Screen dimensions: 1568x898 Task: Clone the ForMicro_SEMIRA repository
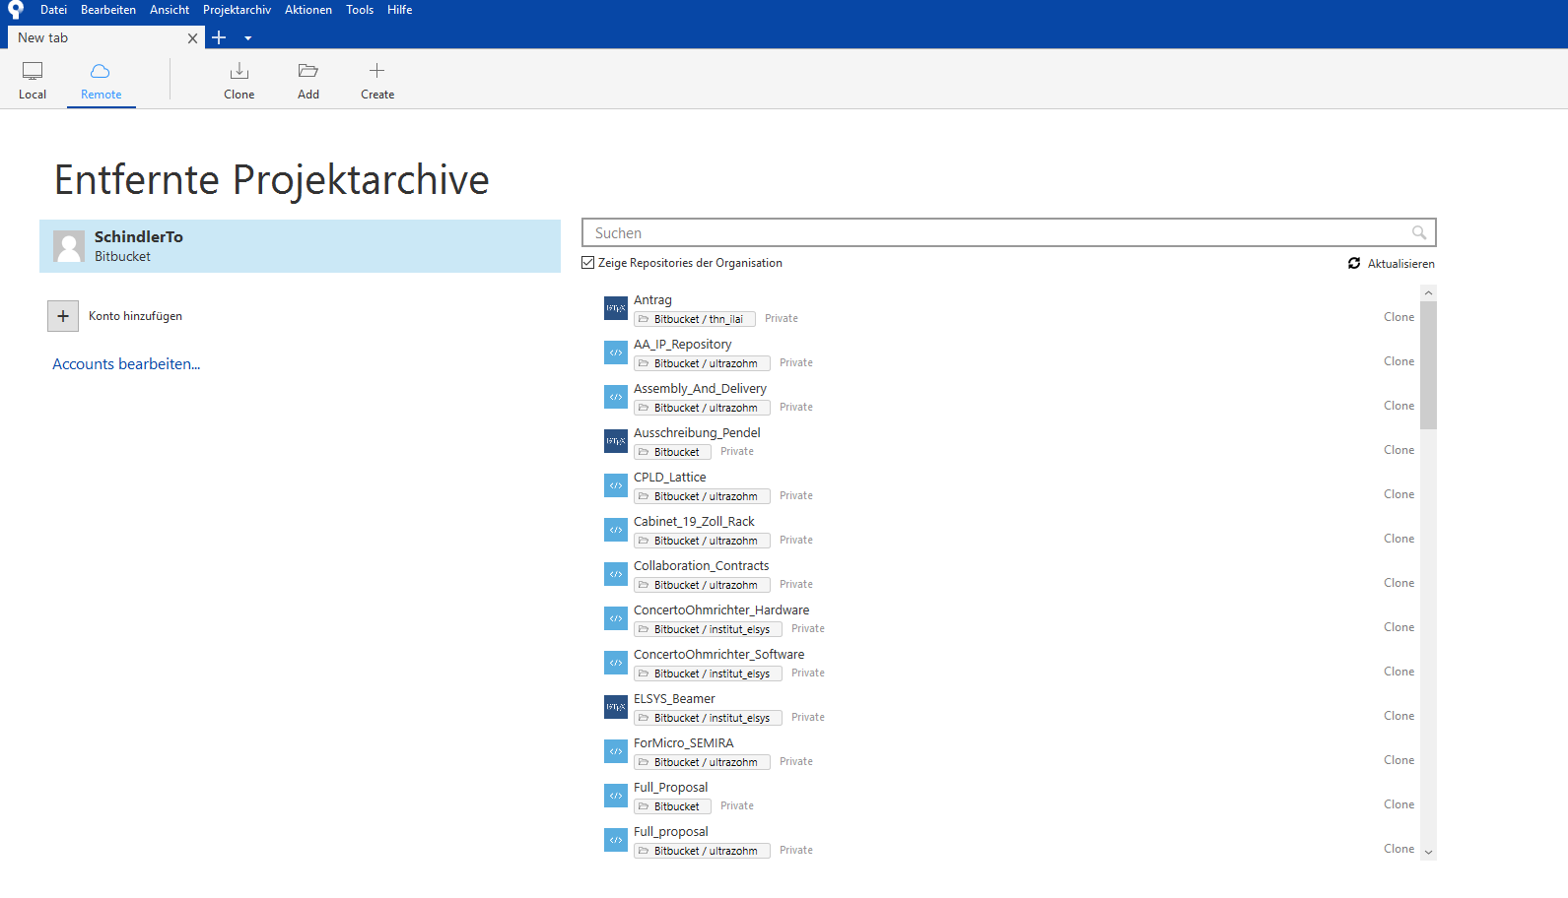pos(1398,760)
